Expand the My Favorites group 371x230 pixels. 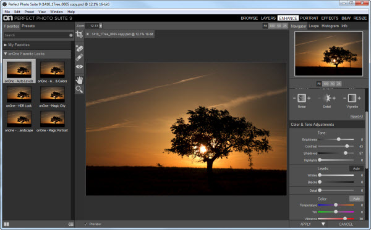point(5,45)
